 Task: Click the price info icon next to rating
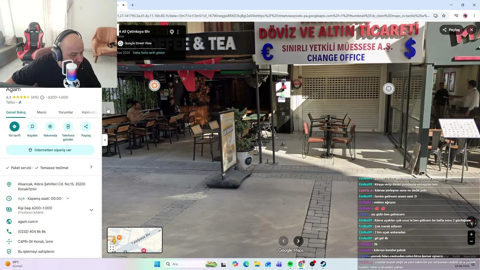coord(42,97)
